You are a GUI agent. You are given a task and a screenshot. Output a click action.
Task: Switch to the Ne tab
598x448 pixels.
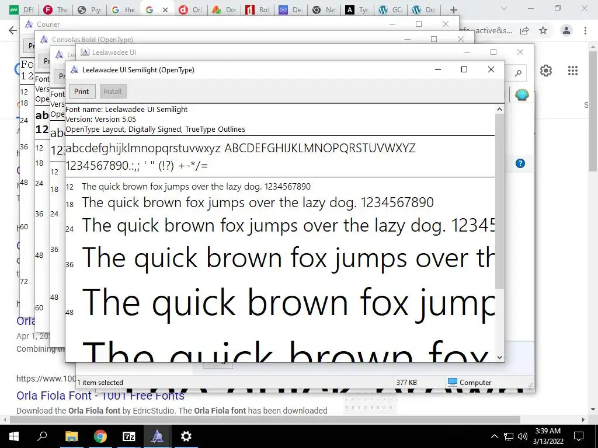click(325, 10)
